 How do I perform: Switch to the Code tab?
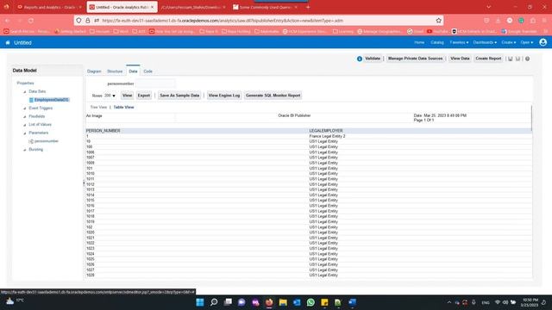[147, 71]
